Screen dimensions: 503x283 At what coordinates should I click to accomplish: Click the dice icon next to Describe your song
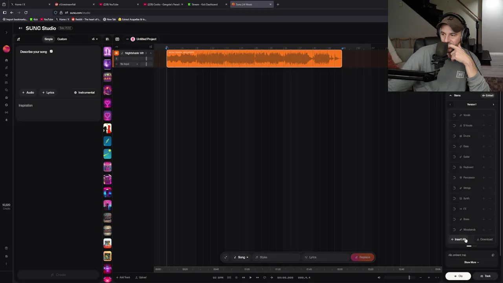(x=51, y=51)
